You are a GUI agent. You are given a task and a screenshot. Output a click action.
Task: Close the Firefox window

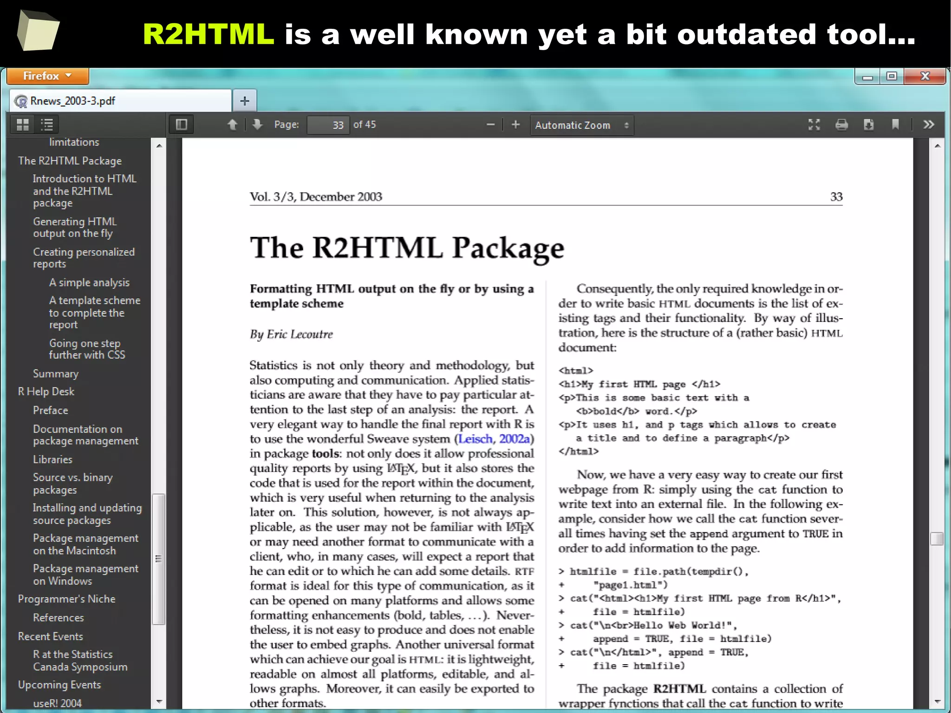925,77
